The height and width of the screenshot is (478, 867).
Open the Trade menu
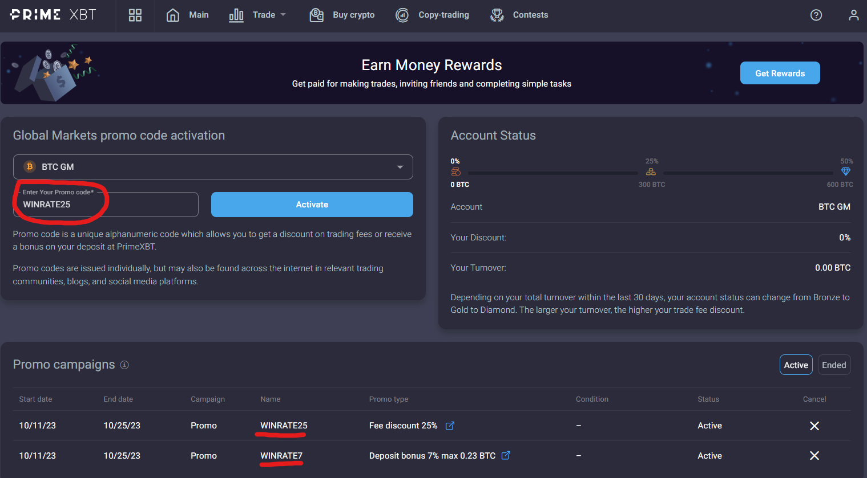264,15
